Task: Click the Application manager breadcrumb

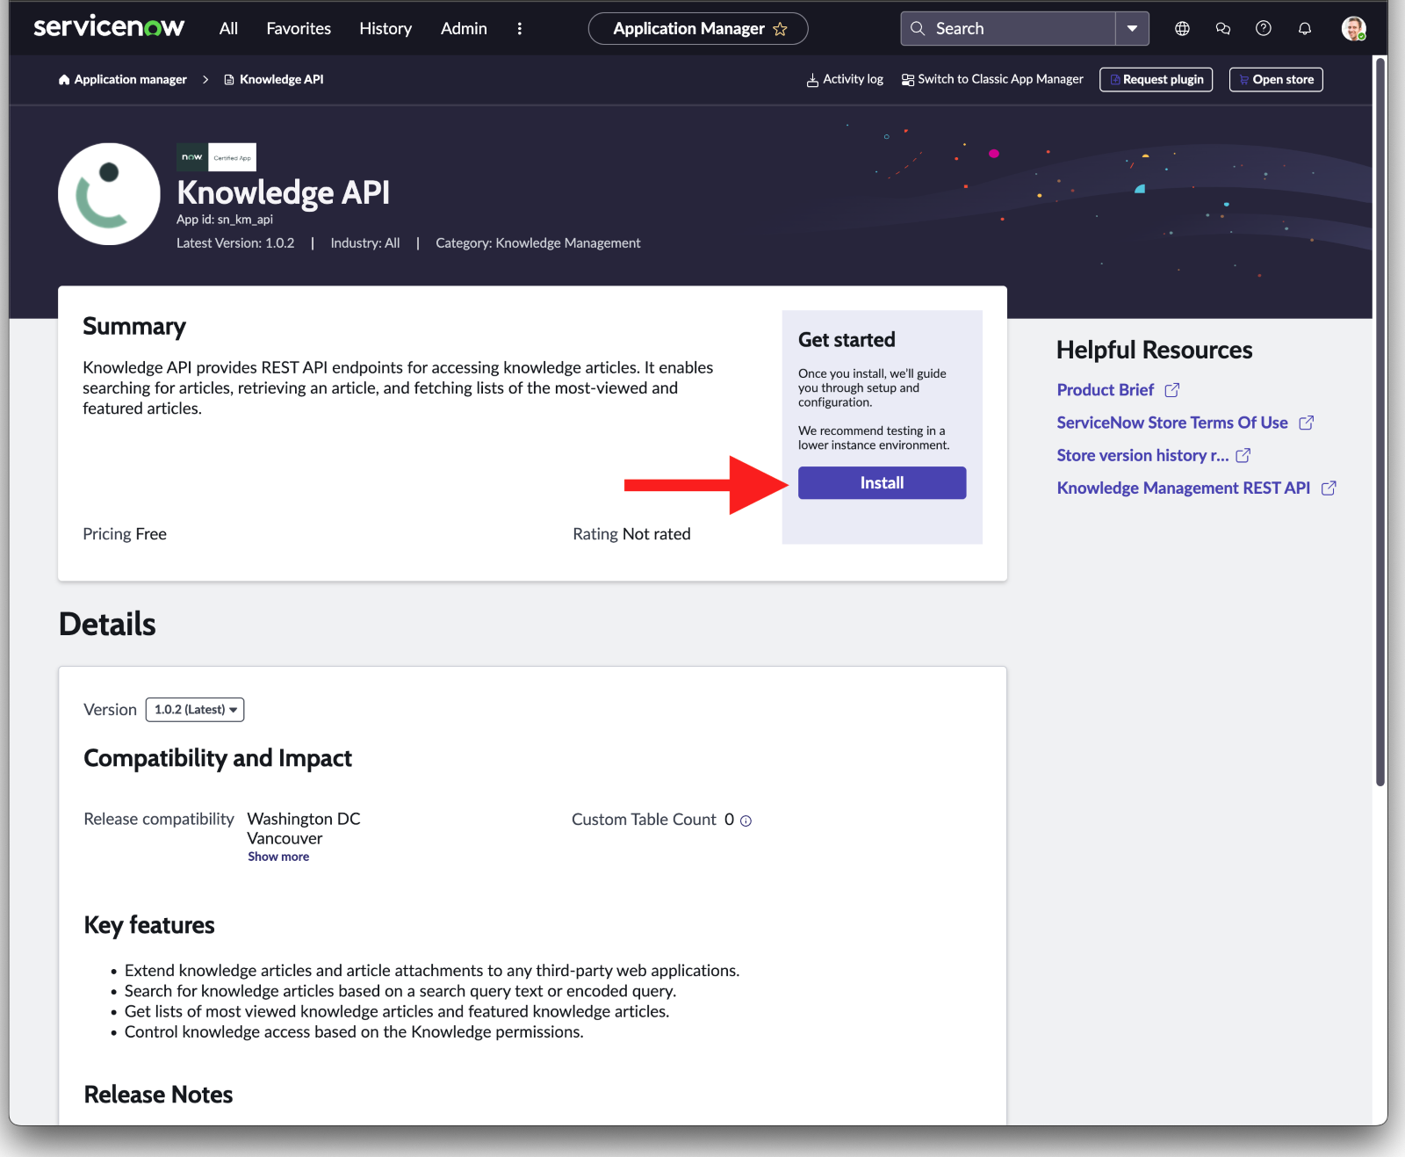Action: coord(123,79)
